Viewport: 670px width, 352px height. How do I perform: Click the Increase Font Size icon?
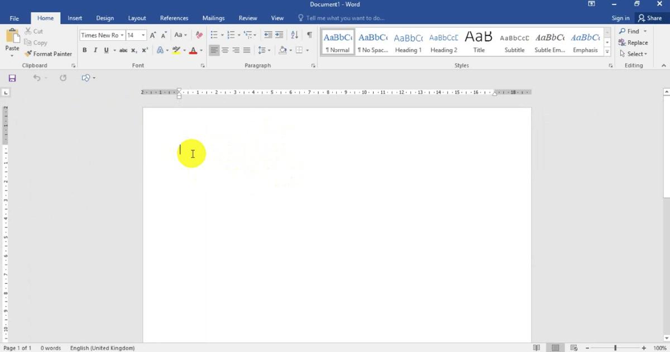coord(153,35)
